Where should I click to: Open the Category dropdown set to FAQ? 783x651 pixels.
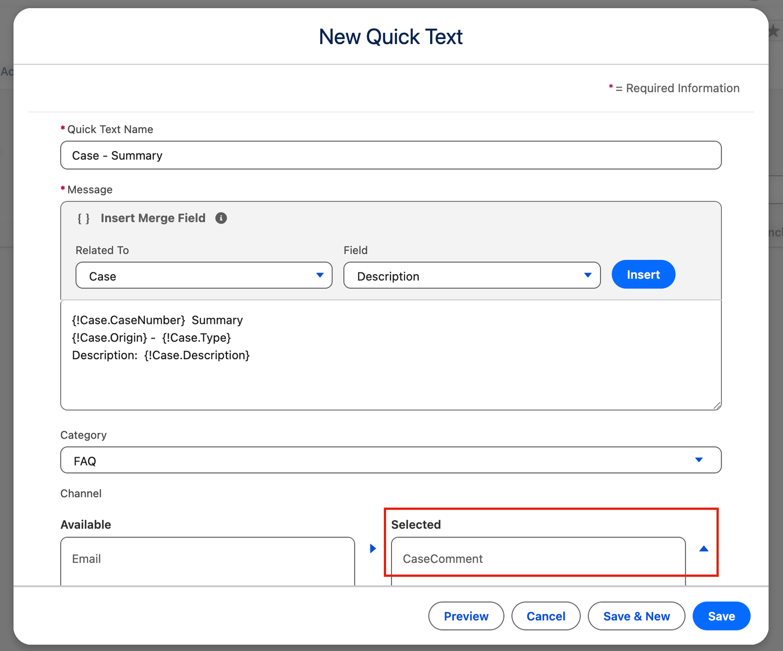pyautogui.click(x=391, y=460)
